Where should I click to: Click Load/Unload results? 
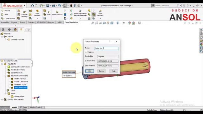point(57,13)
